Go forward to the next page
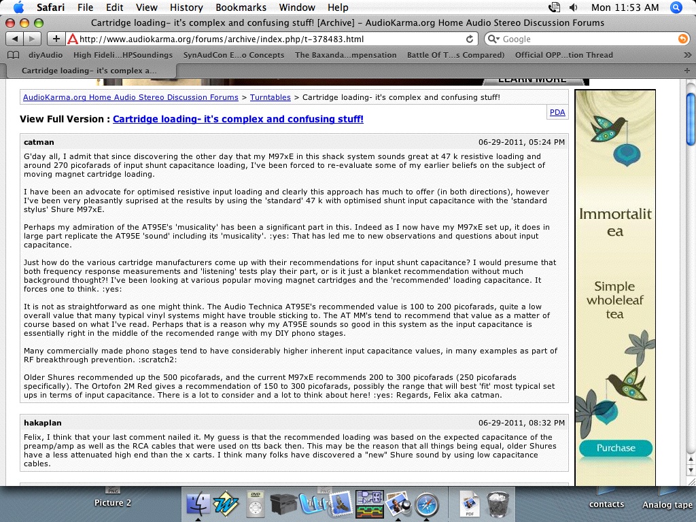The height and width of the screenshot is (522, 696). pos(32,39)
